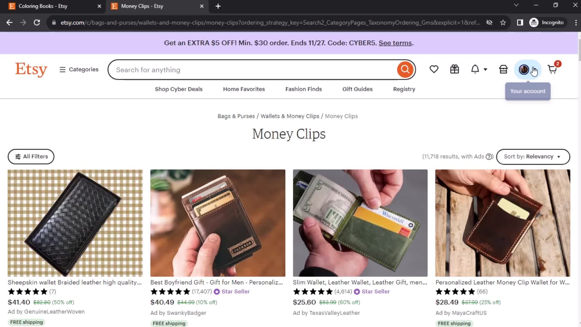Select the Gift Guides menu item
Viewport: 581px width, 327px height.
tap(357, 89)
